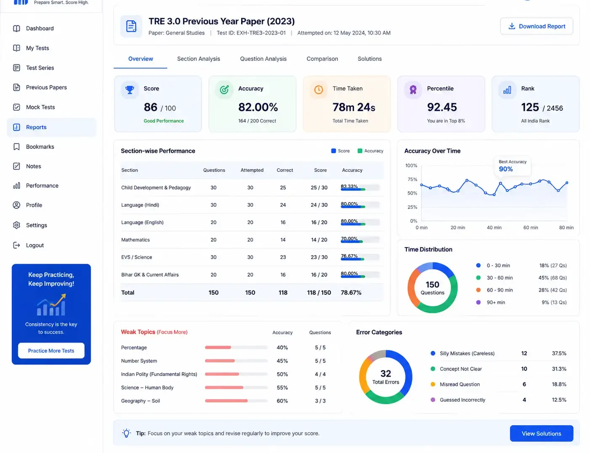The width and height of the screenshot is (590, 453).
Task: Click the Previous Papers document icon
Action: (16, 87)
